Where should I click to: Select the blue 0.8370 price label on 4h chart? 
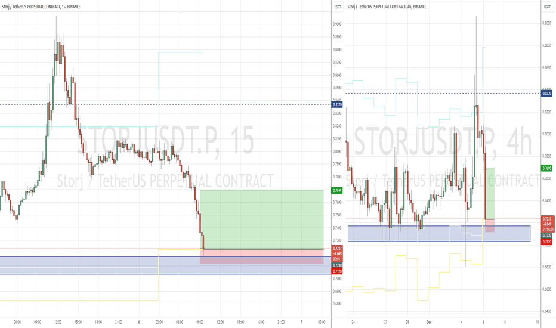tap(547, 93)
